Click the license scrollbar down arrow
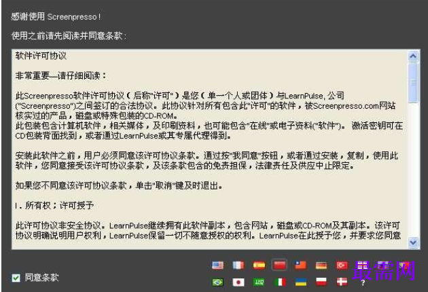Screen dimensions: 428x292 coord(413,242)
